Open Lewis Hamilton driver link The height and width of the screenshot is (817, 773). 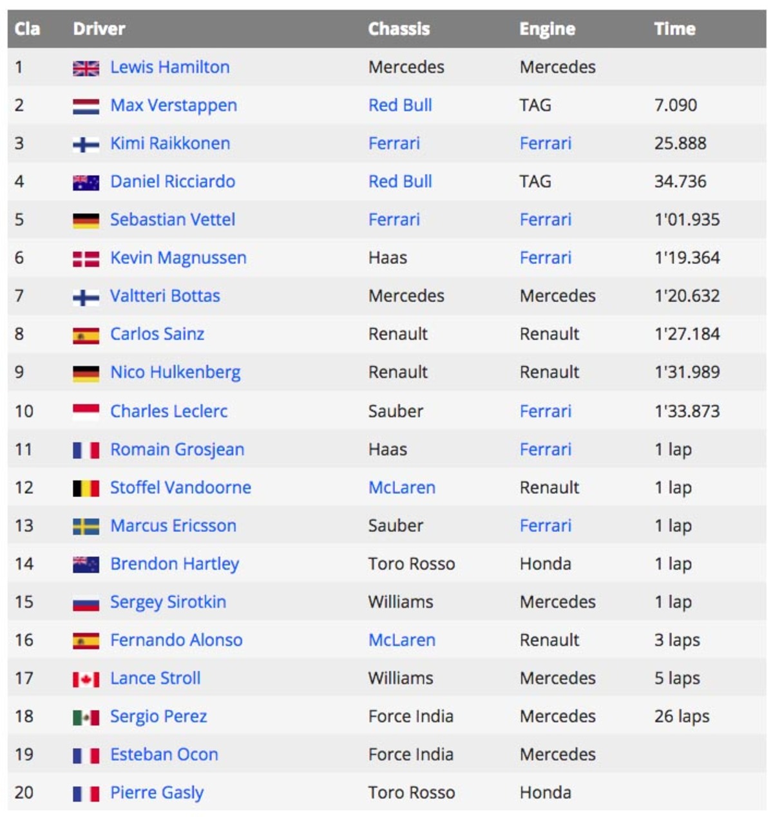[170, 67]
